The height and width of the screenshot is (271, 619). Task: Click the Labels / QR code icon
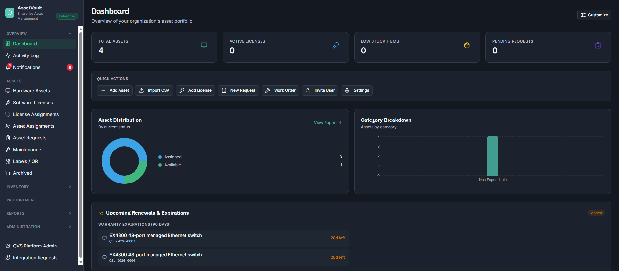pyautogui.click(x=8, y=161)
